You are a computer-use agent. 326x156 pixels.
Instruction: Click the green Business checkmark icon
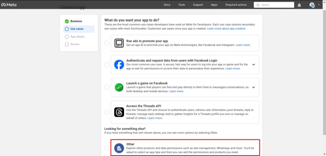[x=67, y=21]
